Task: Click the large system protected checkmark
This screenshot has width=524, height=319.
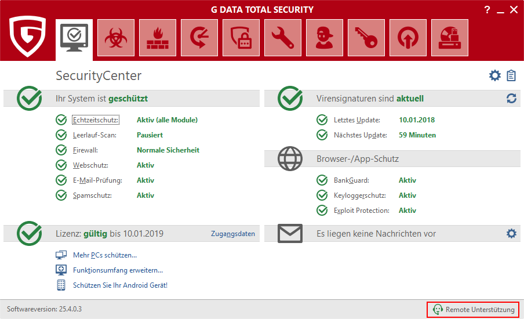Action: 30,98
